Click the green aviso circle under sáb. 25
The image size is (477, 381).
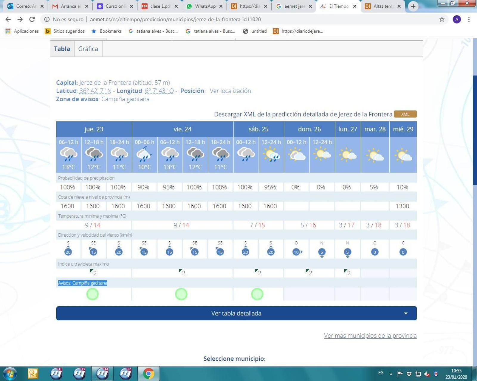click(x=258, y=294)
